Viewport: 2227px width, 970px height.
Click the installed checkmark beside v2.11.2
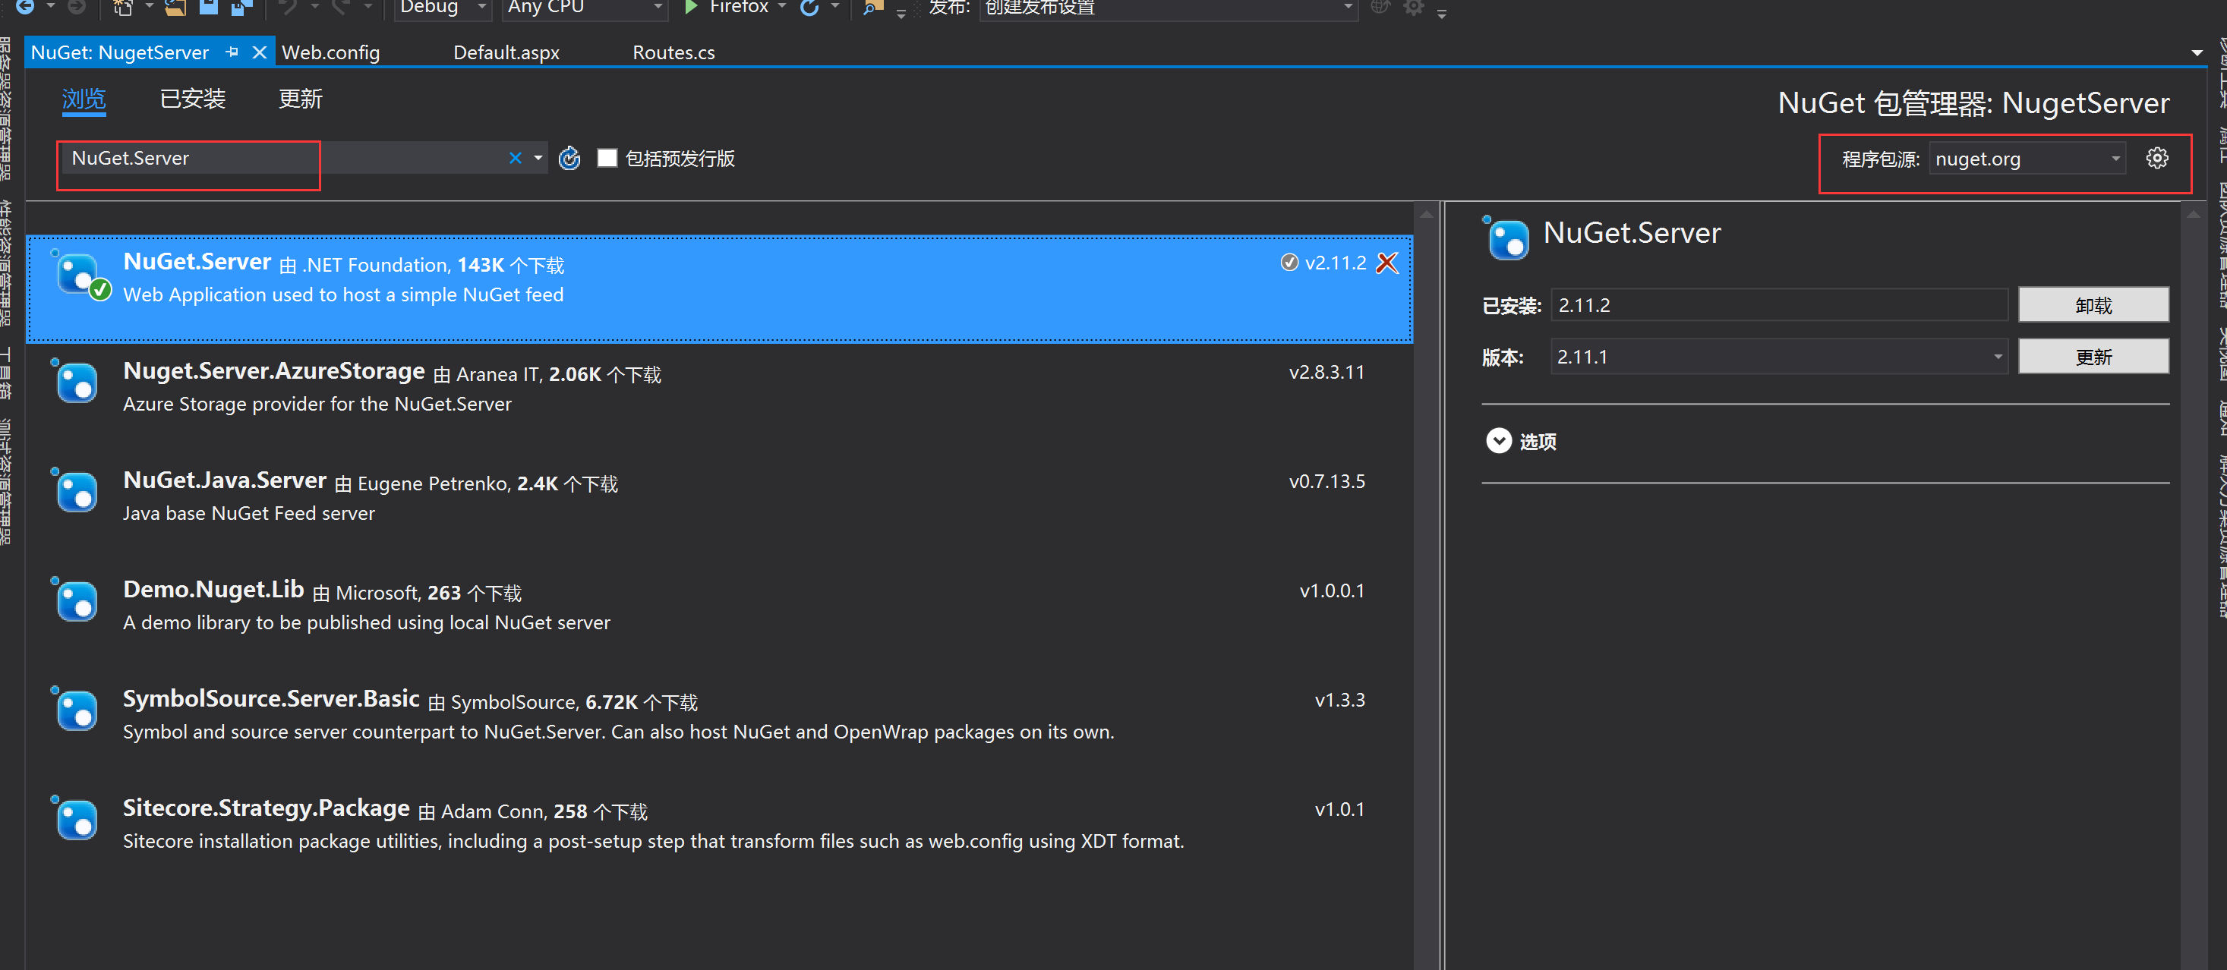(x=1289, y=262)
